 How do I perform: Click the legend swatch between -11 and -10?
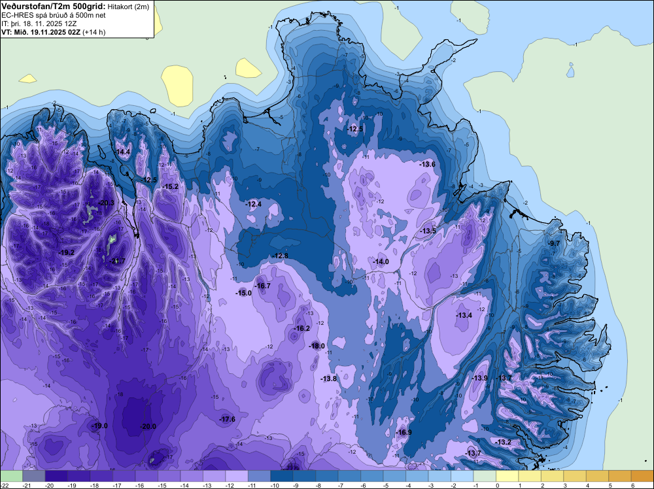[259, 476]
